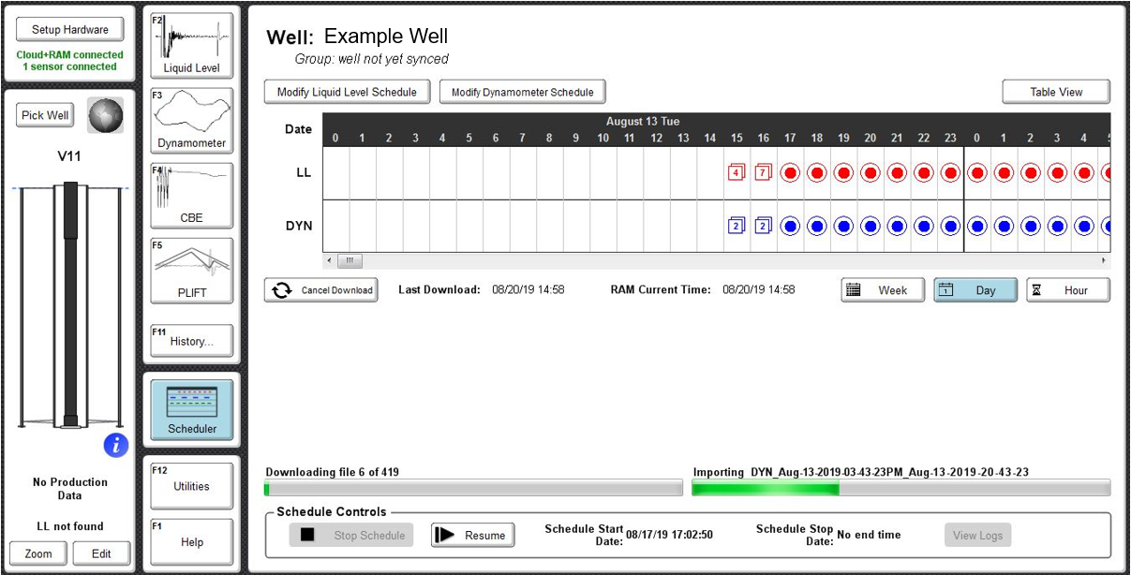Open the Dynamometer module
Screen dimensions: 1131x575
tap(191, 120)
